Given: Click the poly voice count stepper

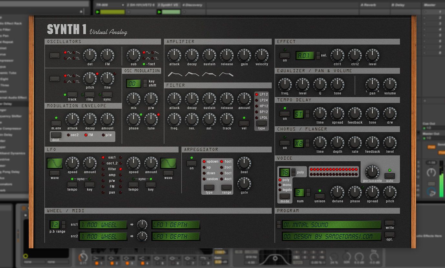Looking at the screenshot, I should point(293,172).
